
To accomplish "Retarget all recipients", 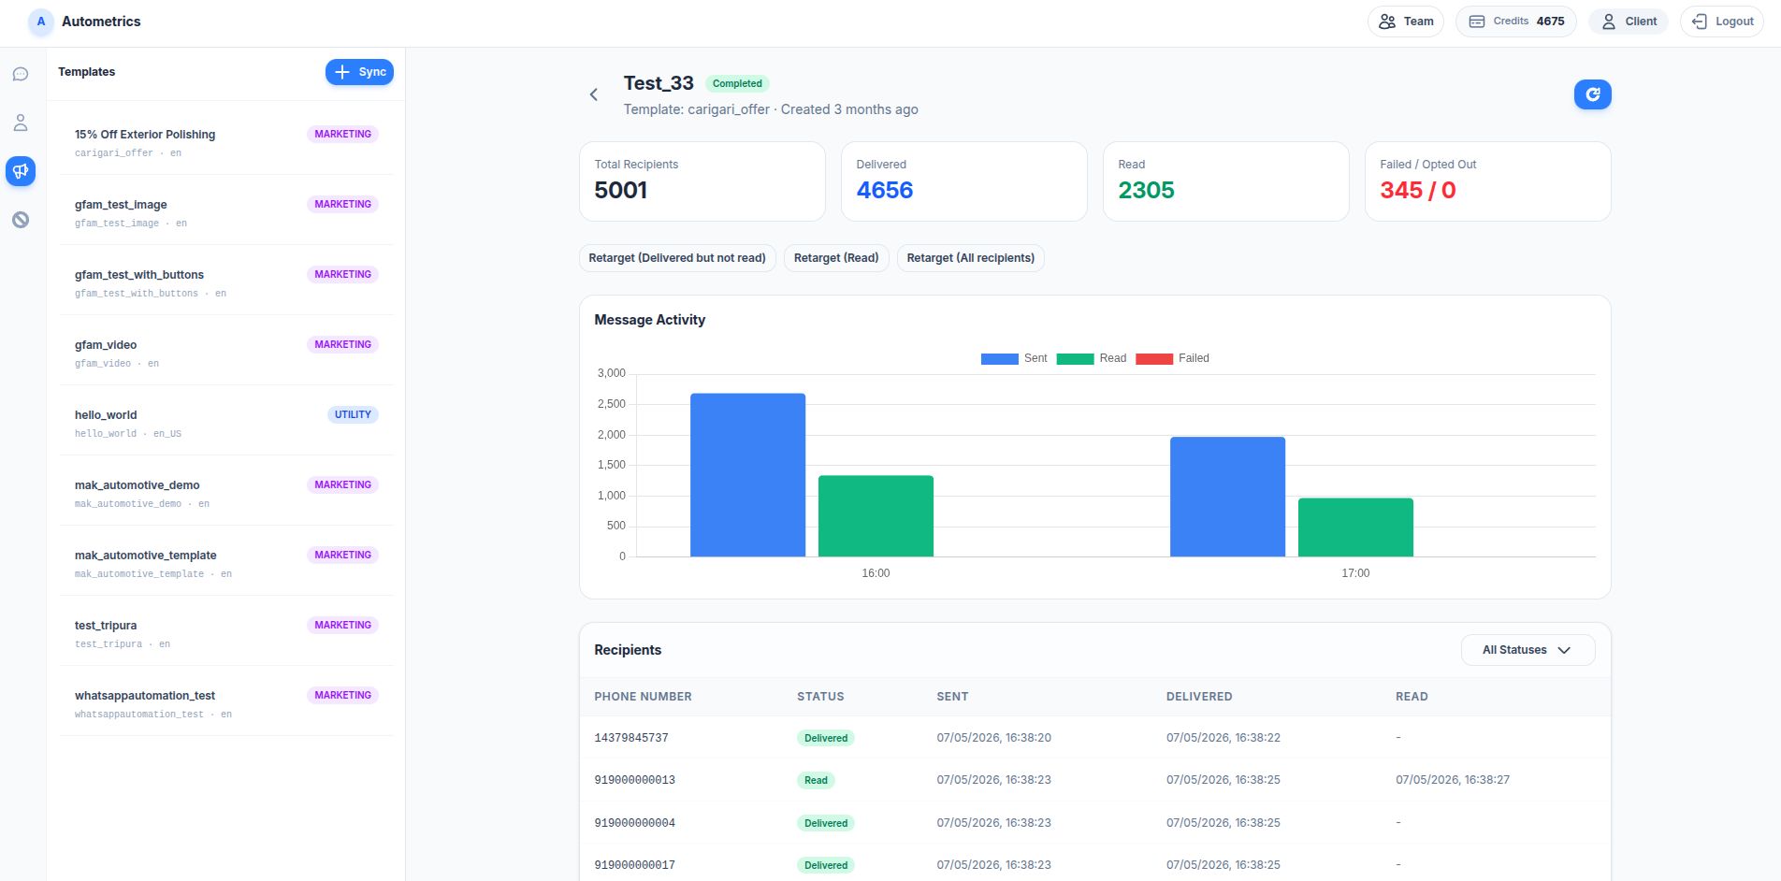I will click(971, 258).
